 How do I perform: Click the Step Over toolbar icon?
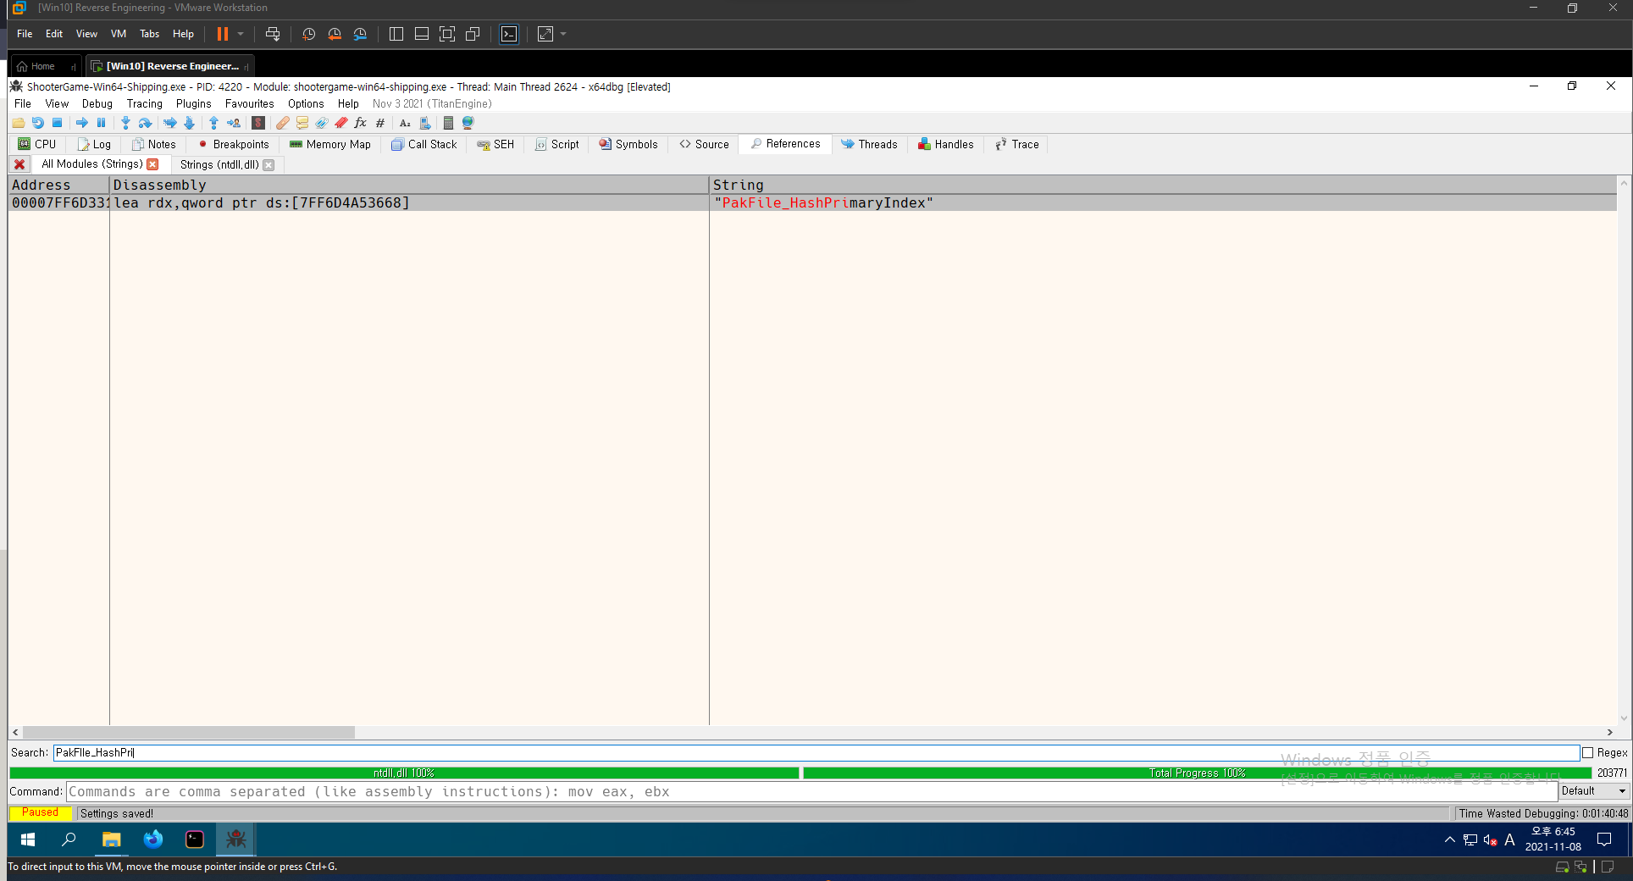[145, 123]
